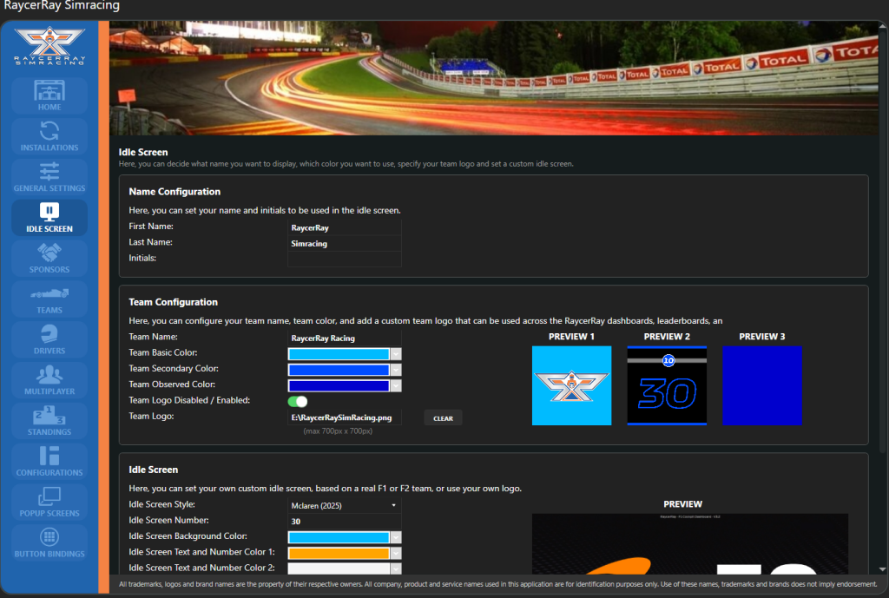Image resolution: width=889 pixels, height=598 pixels.
Task: Switch to the Popup Screens menu item
Action: click(x=49, y=503)
